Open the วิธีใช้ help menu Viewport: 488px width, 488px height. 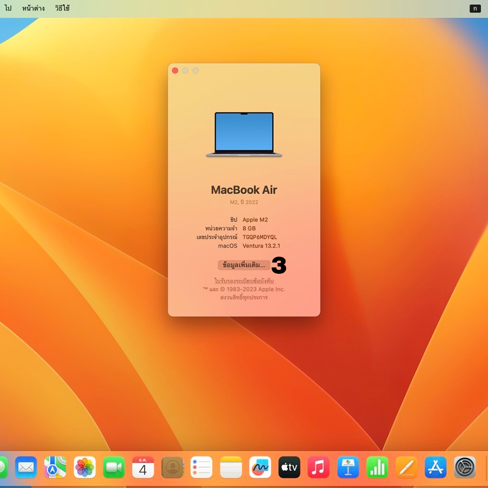[x=62, y=8]
